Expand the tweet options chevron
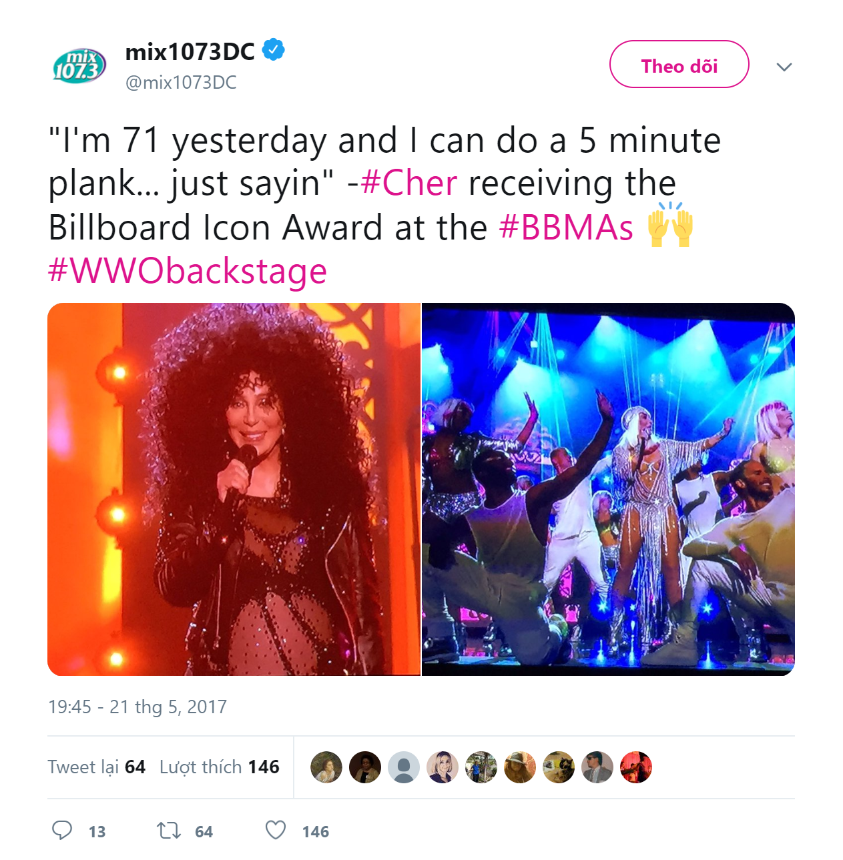 point(784,67)
